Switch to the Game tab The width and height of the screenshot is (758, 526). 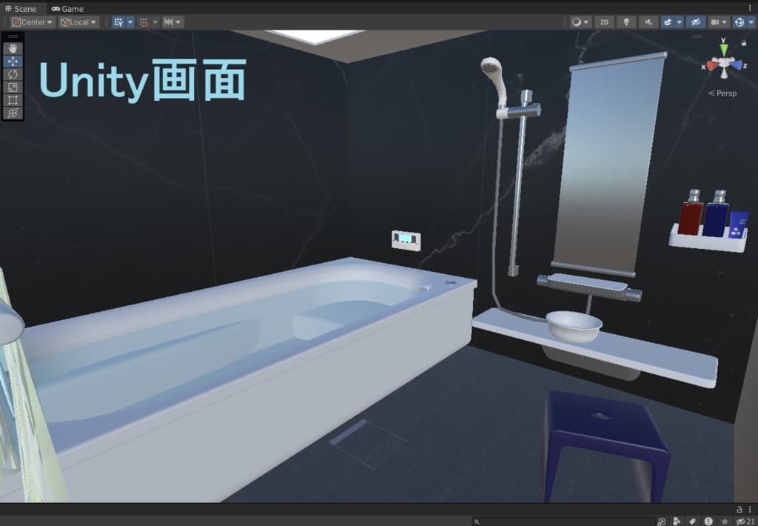tap(67, 9)
